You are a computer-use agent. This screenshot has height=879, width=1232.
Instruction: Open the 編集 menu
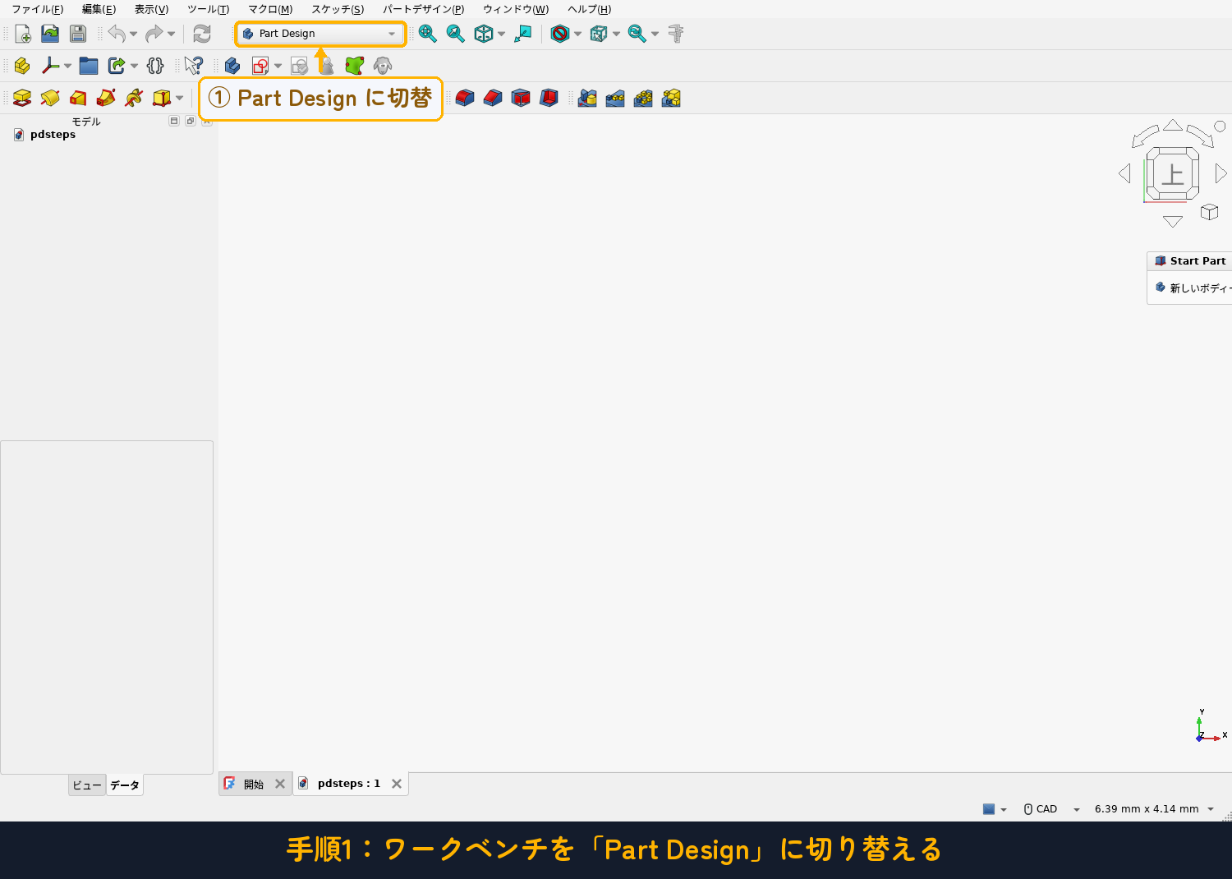coord(99,9)
